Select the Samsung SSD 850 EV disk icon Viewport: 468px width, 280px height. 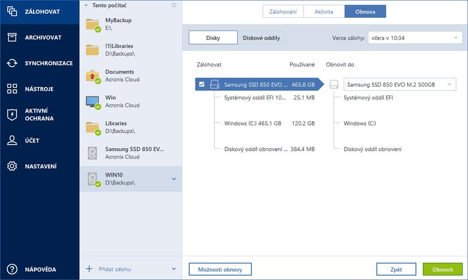(92, 153)
